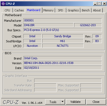
Task: Click the Bus Specs. label
Action: [x=14, y=30]
